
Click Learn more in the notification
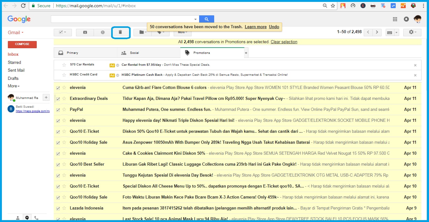[256, 27]
